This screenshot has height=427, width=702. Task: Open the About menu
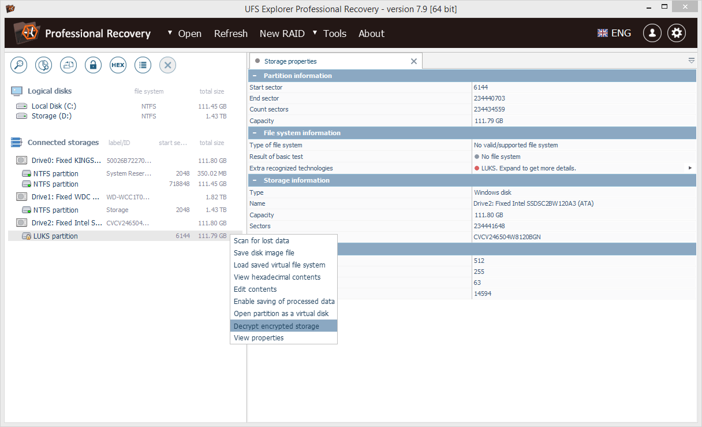pos(371,34)
